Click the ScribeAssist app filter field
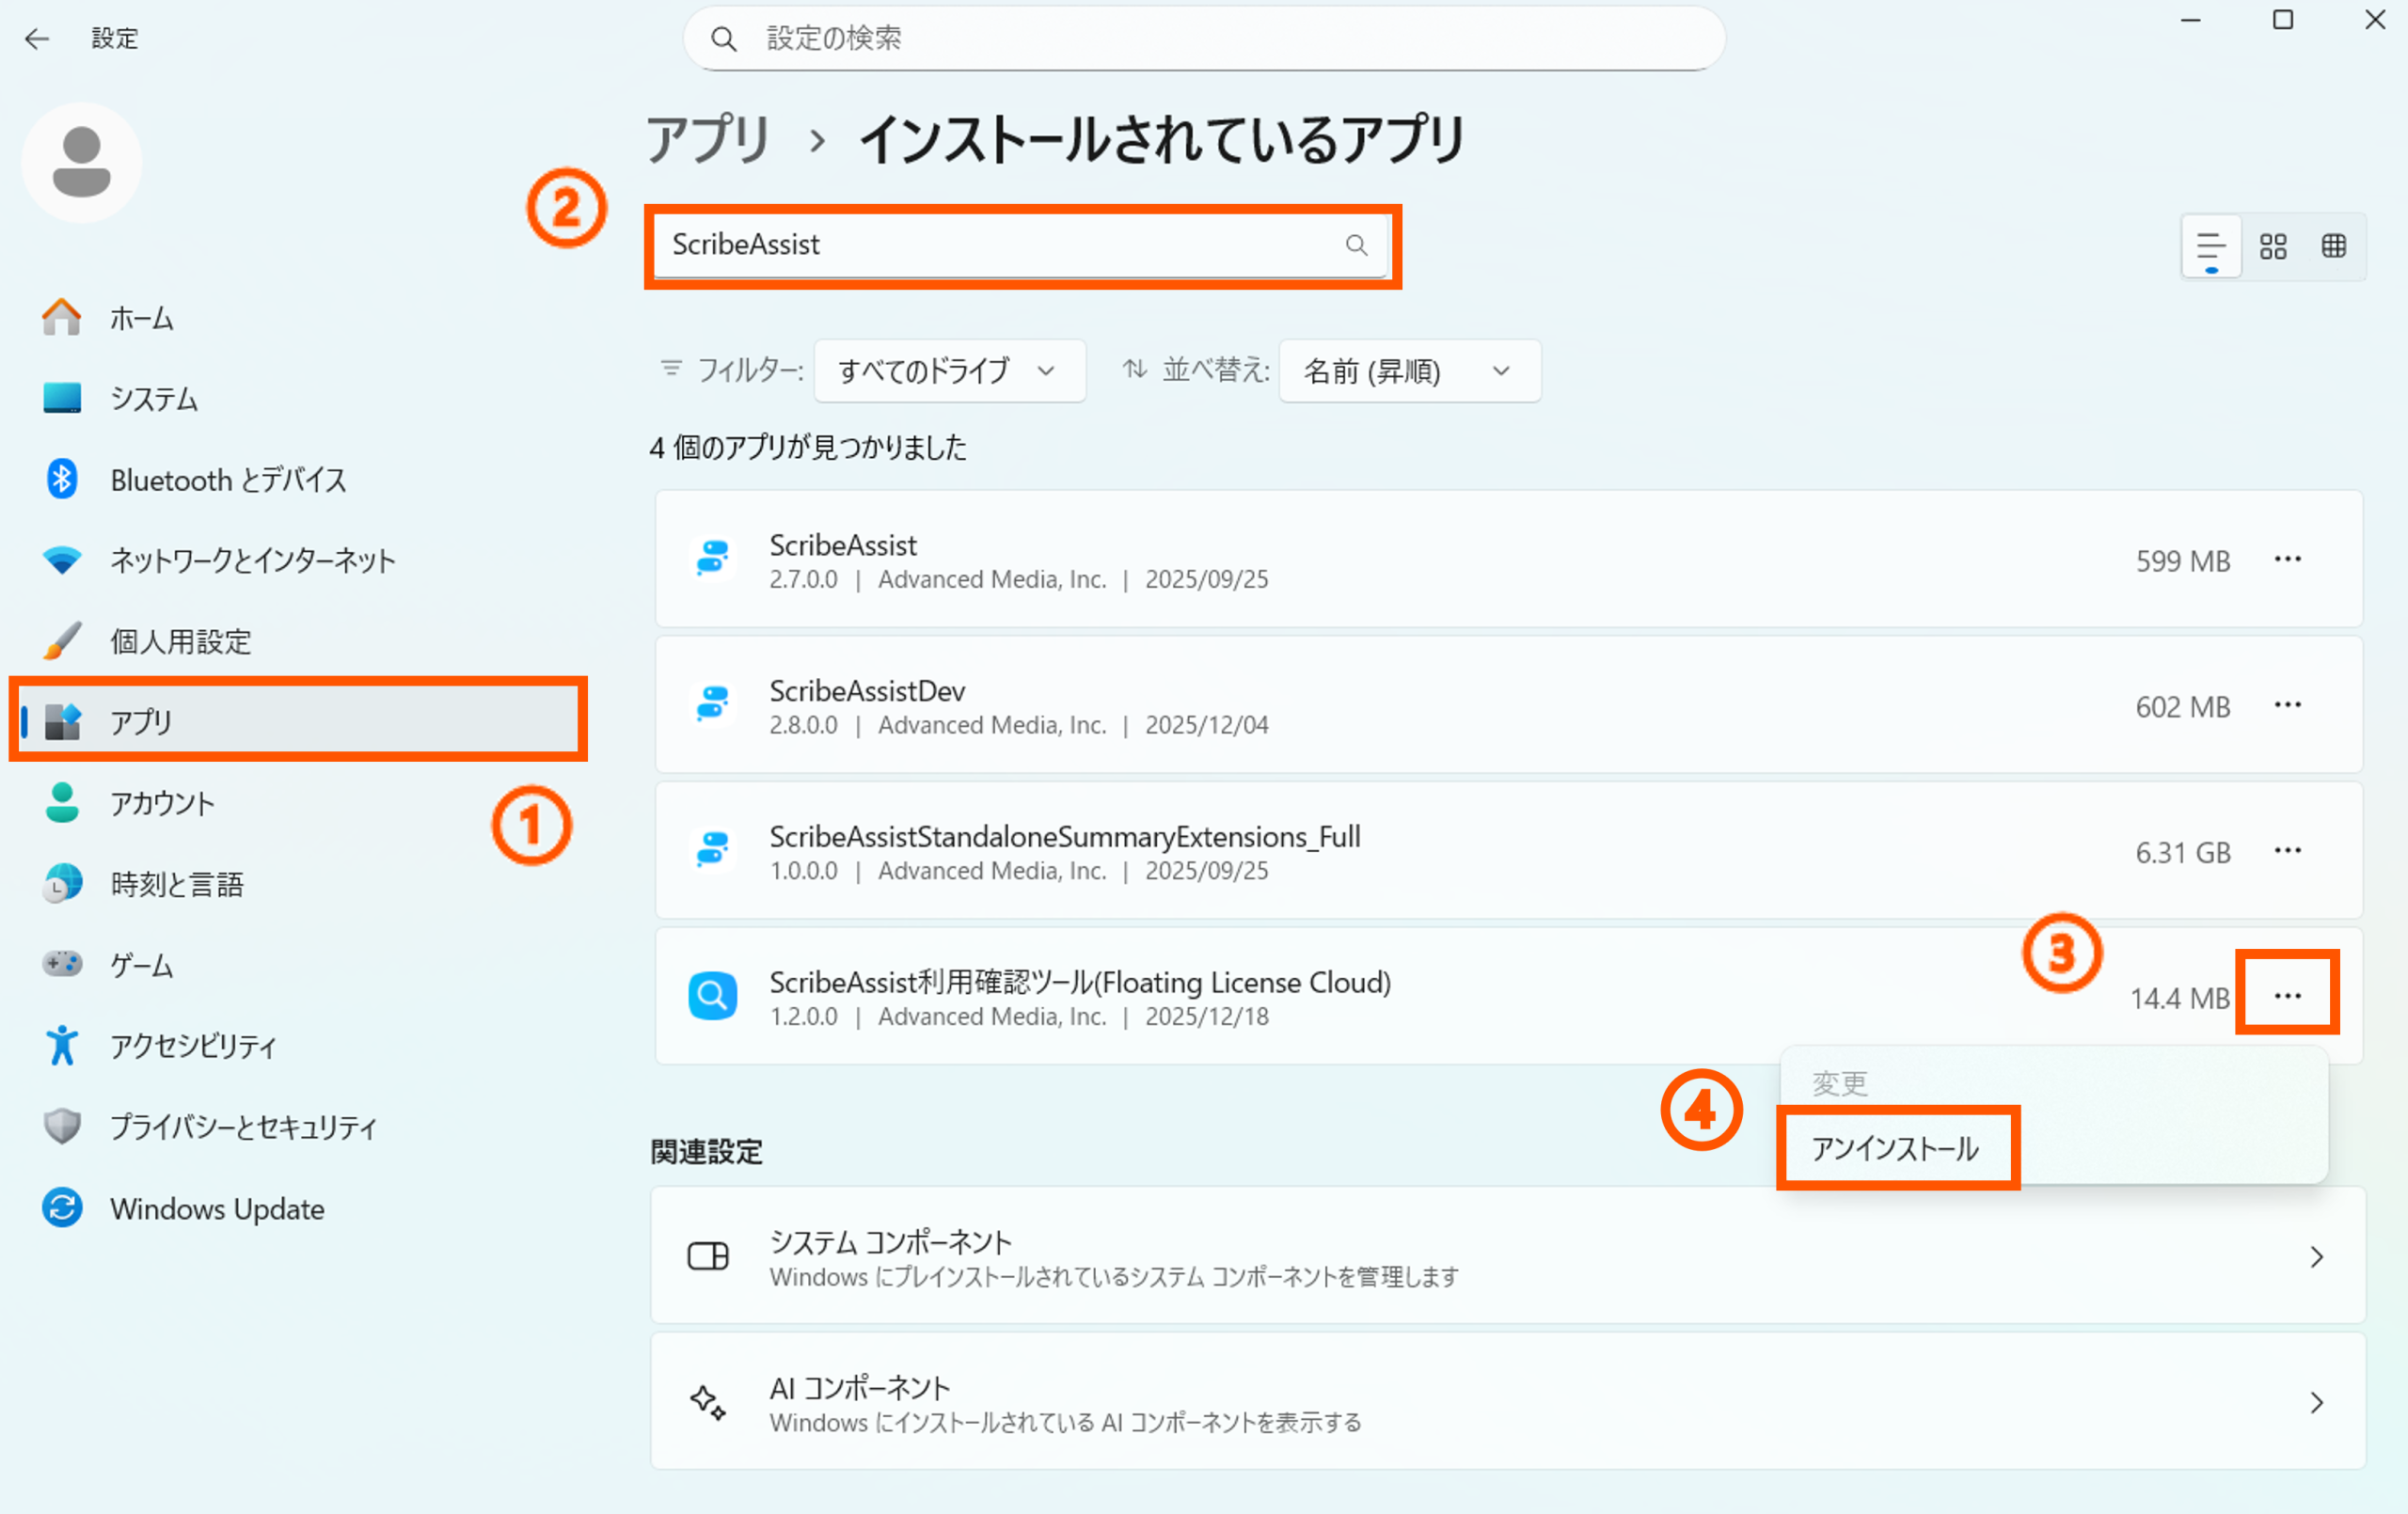The width and height of the screenshot is (2408, 1514). [x=1000, y=245]
